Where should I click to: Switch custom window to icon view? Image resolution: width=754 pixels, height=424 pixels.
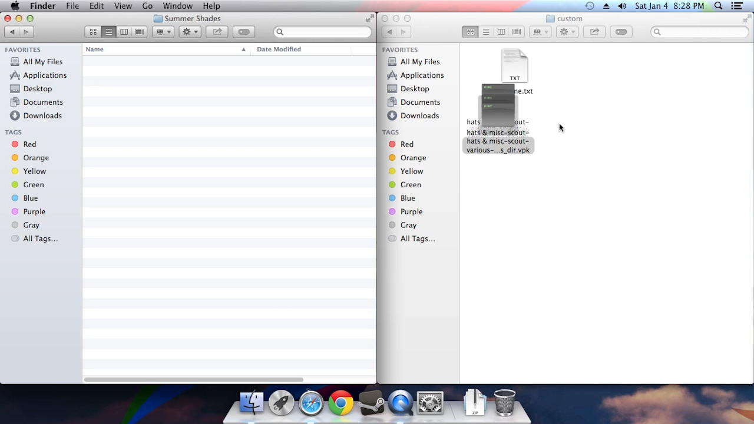(x=470, y=32)
